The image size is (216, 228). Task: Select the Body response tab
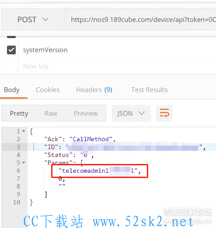tap(12, 90)
